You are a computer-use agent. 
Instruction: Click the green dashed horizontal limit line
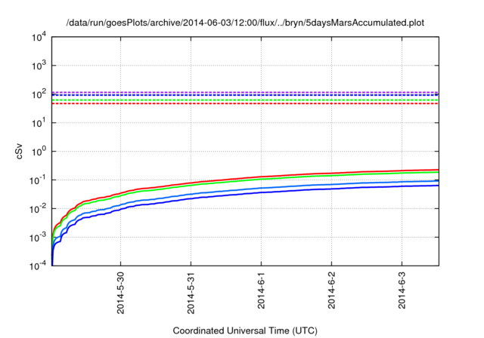(227, 100)
